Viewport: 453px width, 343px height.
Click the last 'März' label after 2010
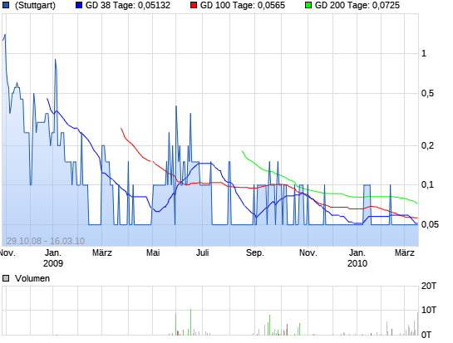tap(405, 253)
